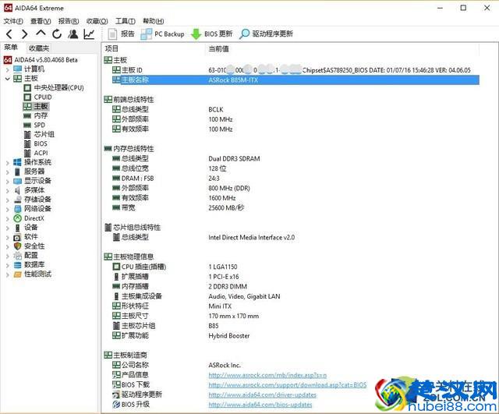
Task: Open PC Backup from toolbar
Action: [x=162, y=34]
